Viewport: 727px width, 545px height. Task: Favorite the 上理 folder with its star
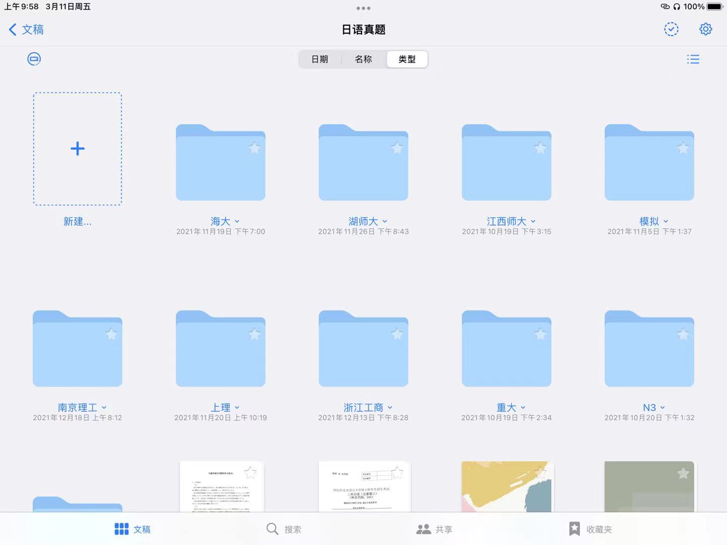(x=254, y=334)
